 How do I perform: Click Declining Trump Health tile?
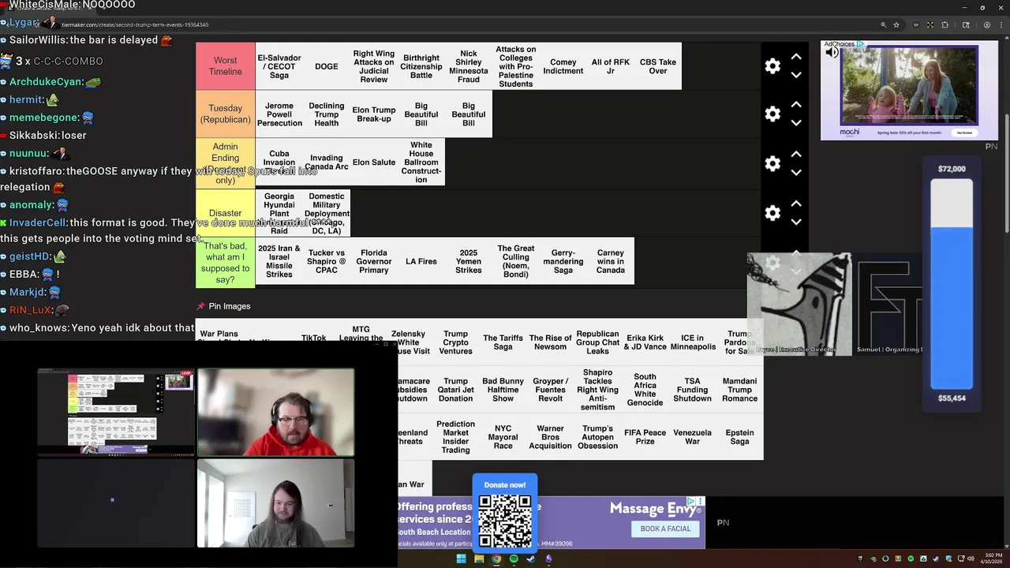point(327,114)
